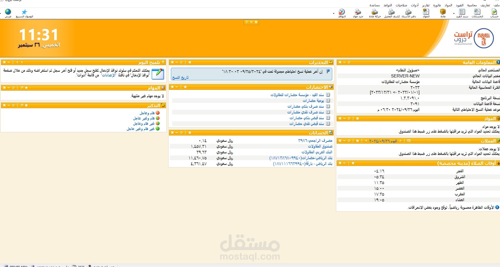Click the pause icon on the banner control
This screenshot has height=267, width=500.
pyautogui.click(x=251, y=22)
